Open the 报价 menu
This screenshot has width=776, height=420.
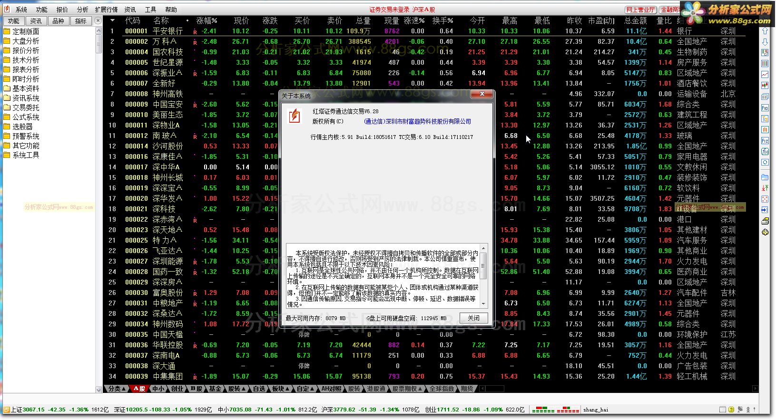pos(62,10)
